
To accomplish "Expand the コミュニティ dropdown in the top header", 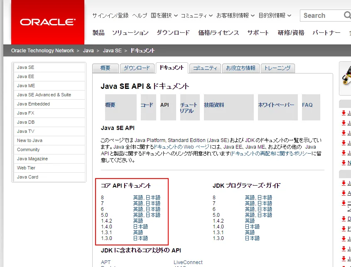I will pos(196,15).
